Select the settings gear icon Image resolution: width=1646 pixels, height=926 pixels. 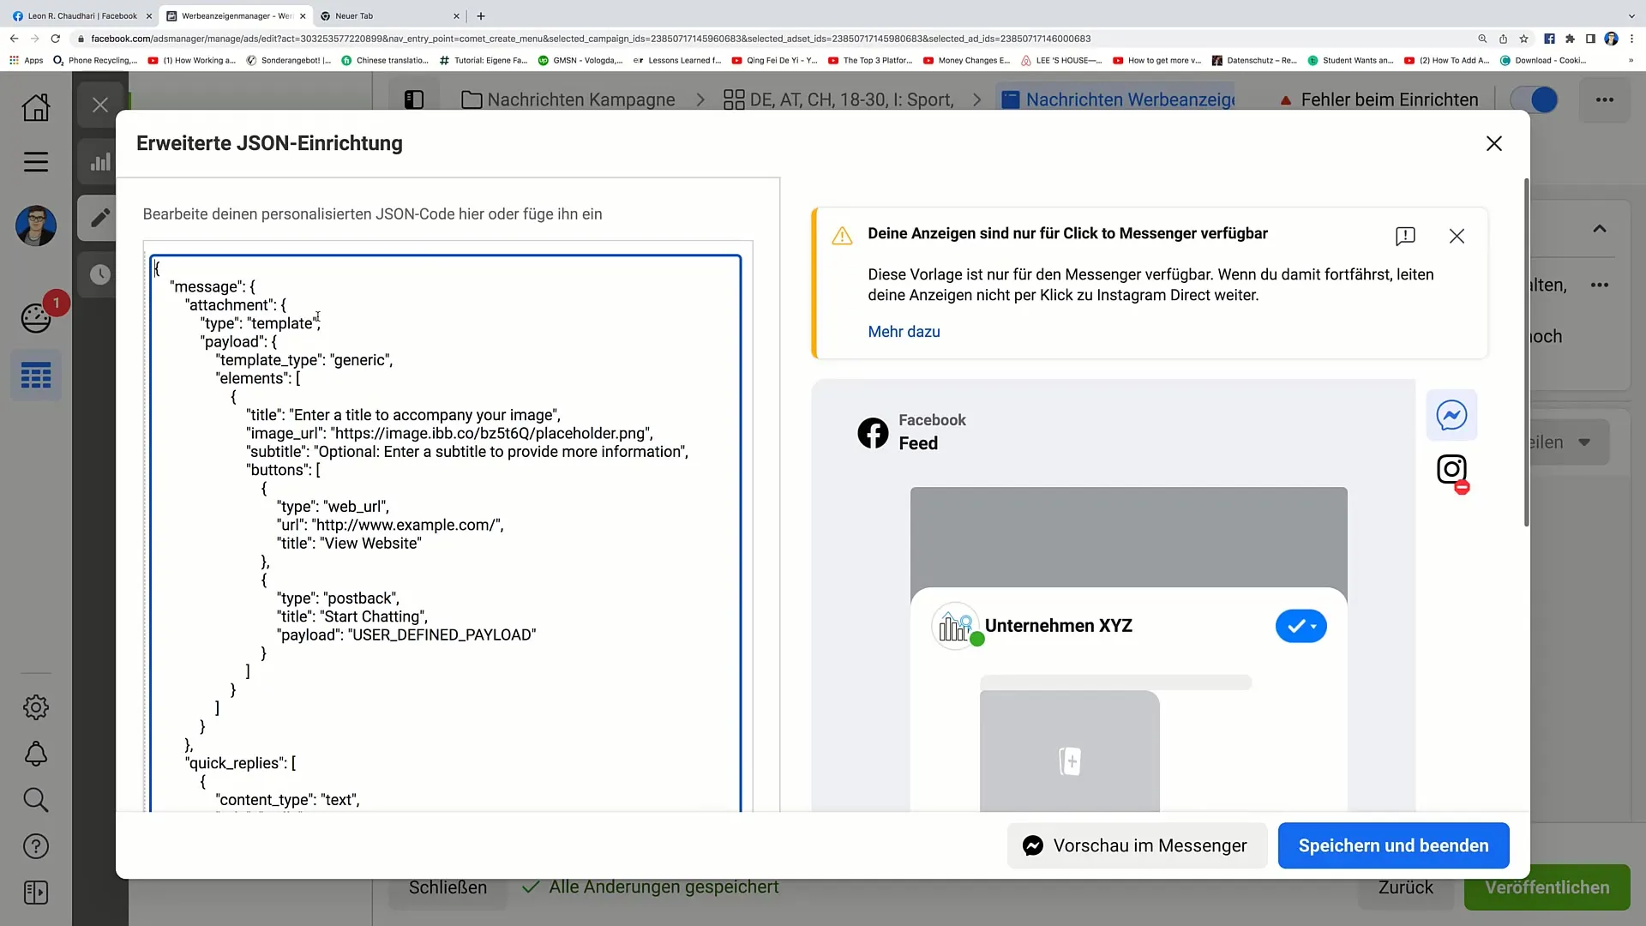35,707
